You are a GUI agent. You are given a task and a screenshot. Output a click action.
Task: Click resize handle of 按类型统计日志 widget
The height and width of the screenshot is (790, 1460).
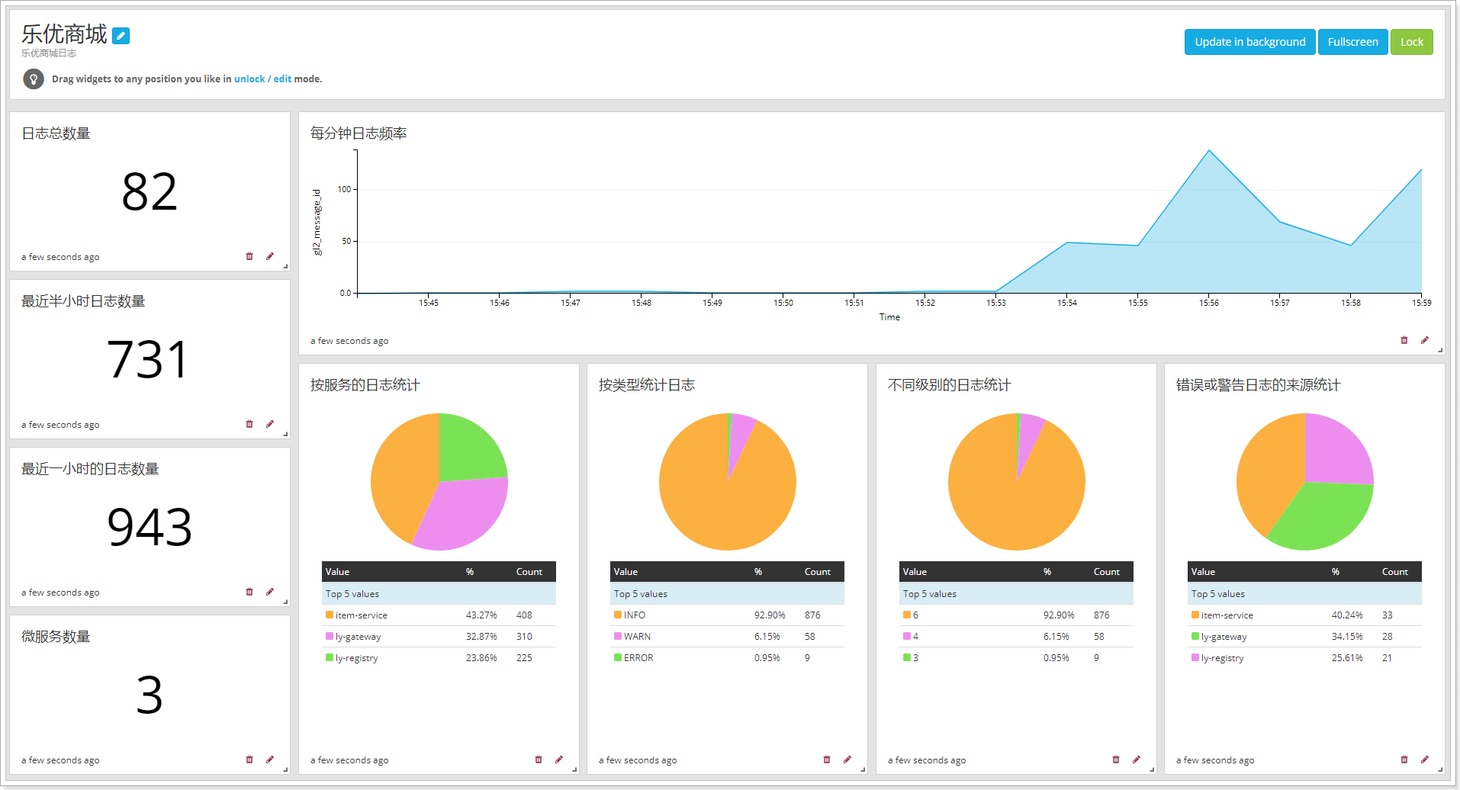[x=863, y=769]
